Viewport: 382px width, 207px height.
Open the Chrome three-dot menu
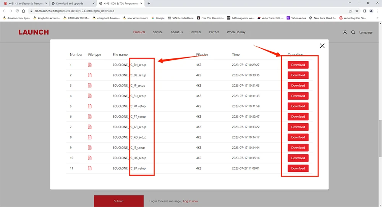pos(378,11)
